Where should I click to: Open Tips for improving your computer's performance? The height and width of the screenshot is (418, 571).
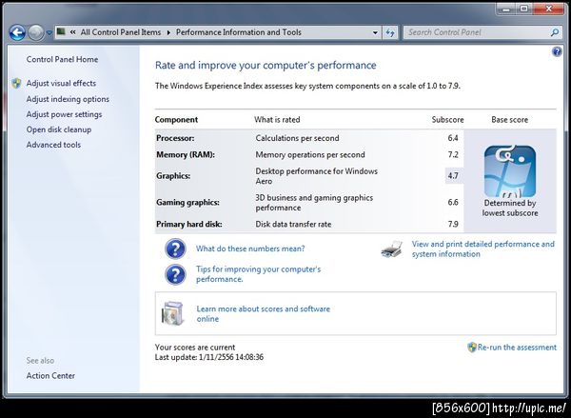click(x=259, y=274)
